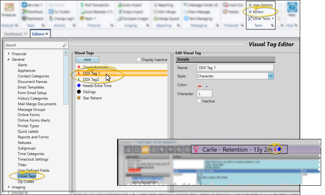Image resolution: width=325 pixels, height=195 pixels.
Task: Click the search magnifier icon
Action: pos(65,45)
